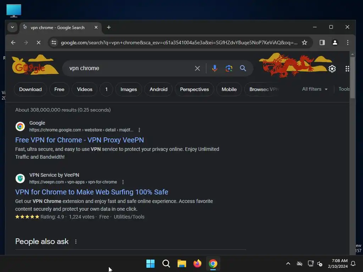Click the Google Lunar New Year logo

point(35,65)
